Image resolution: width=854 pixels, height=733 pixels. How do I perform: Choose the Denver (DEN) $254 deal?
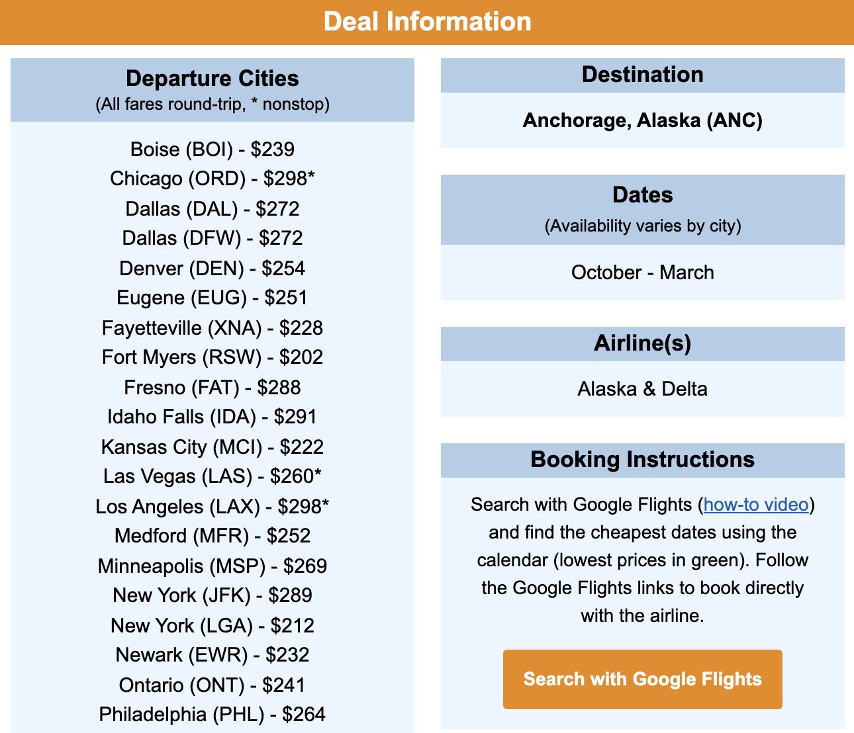click(x=212, y=268)
